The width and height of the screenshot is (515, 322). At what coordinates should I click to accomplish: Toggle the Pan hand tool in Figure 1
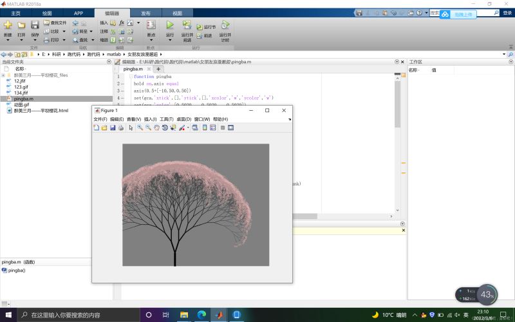coord(156,128)
